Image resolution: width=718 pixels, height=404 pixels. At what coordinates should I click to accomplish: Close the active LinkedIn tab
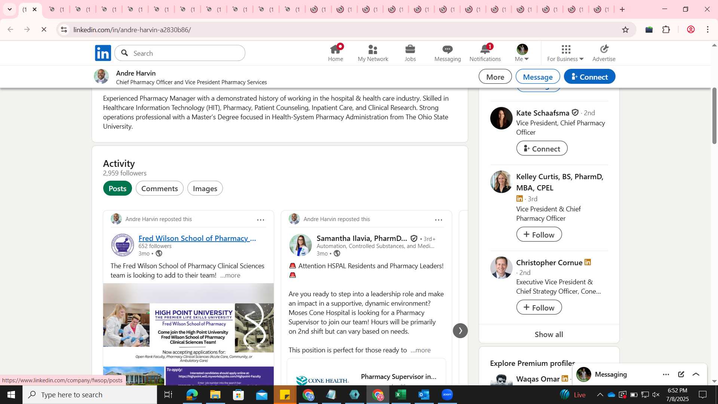pyautogui.click(x=35, y=9)
